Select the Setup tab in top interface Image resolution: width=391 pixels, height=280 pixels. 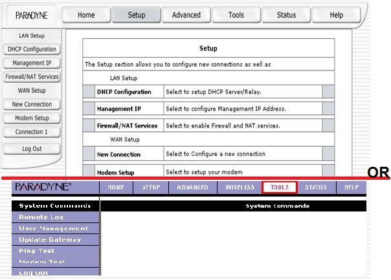(137, 15)
